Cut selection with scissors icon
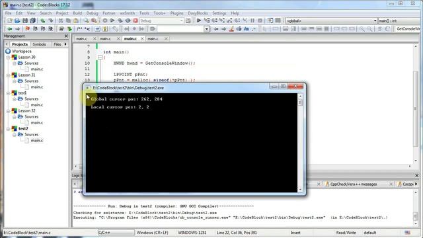The height and width of the screenshot is (238, 423). (x=61, y=20)
